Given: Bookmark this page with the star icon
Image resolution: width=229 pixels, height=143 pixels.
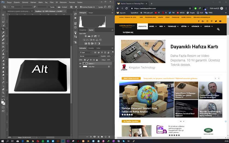Looking at the screenshot, I should (x=190, y=8).
